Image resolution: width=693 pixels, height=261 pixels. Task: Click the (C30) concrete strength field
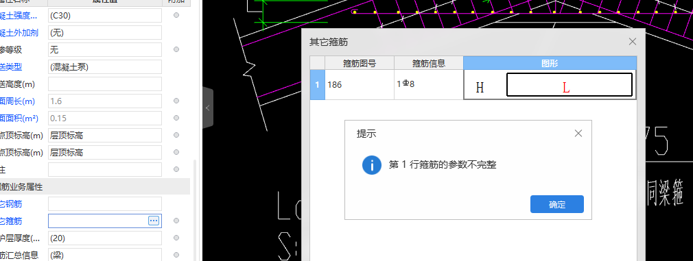[105, 16]
